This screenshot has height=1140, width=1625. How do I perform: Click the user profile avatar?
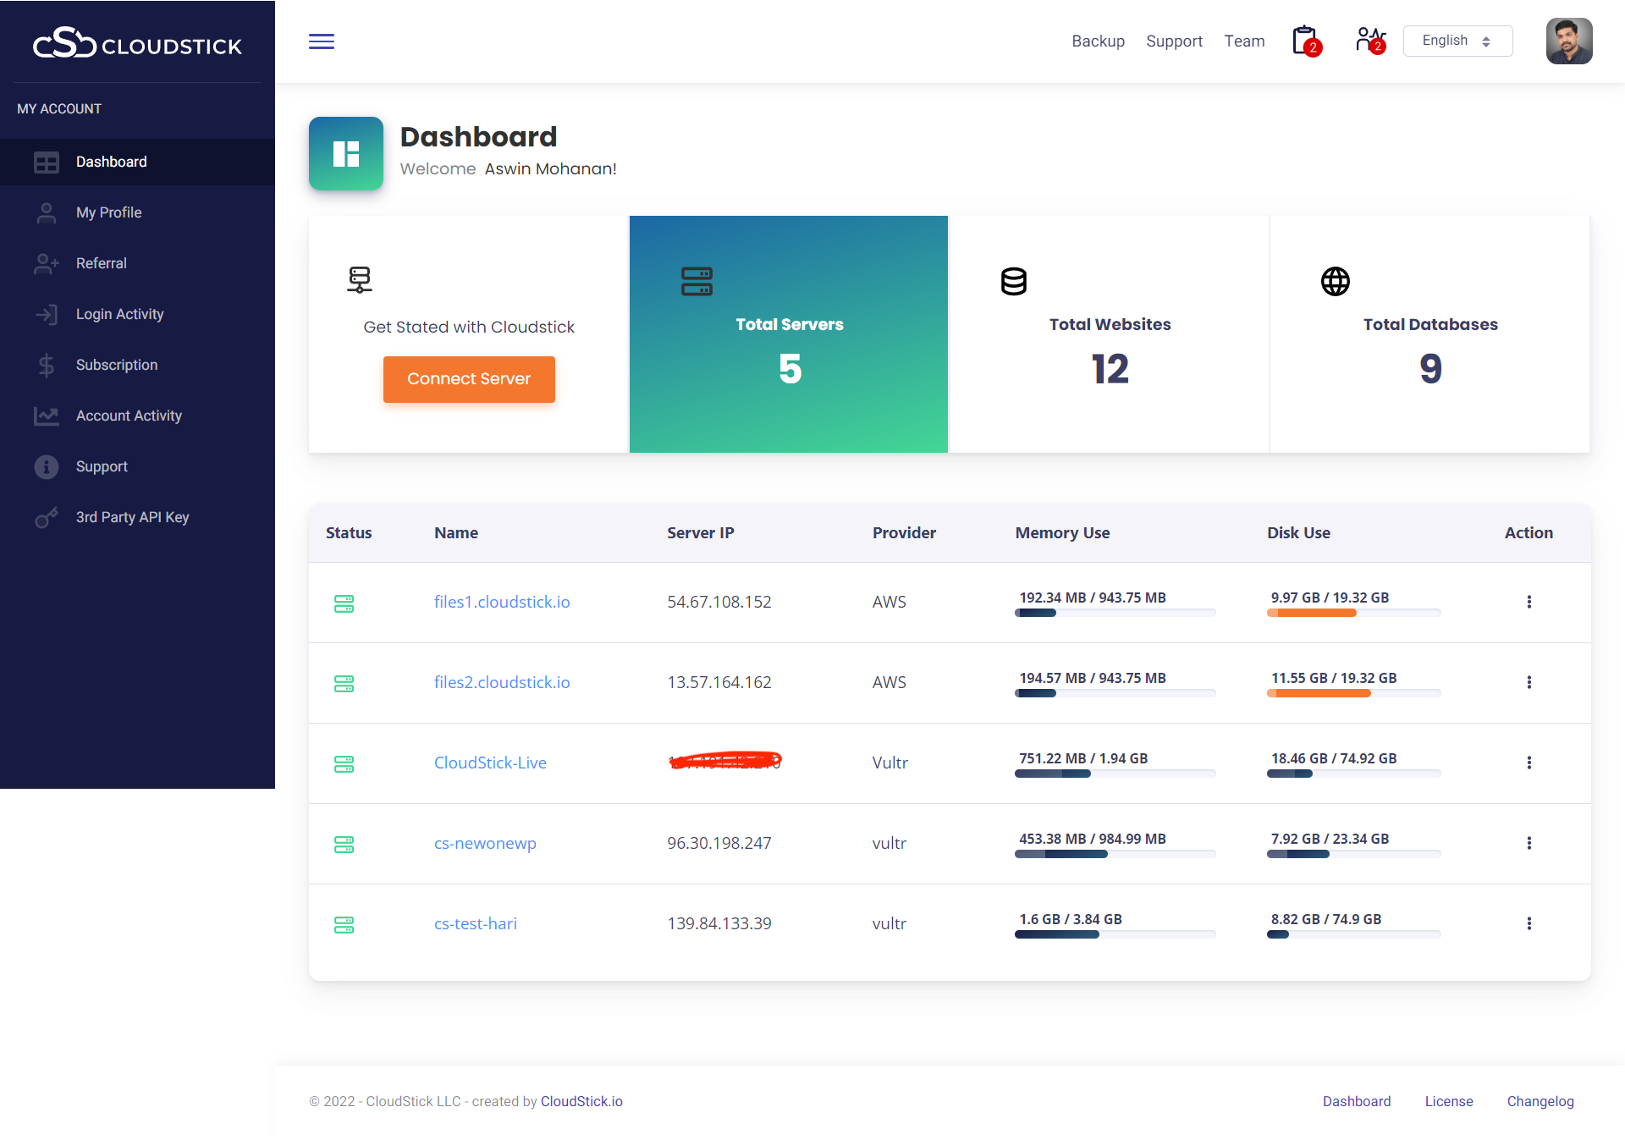pos(1569,41)
